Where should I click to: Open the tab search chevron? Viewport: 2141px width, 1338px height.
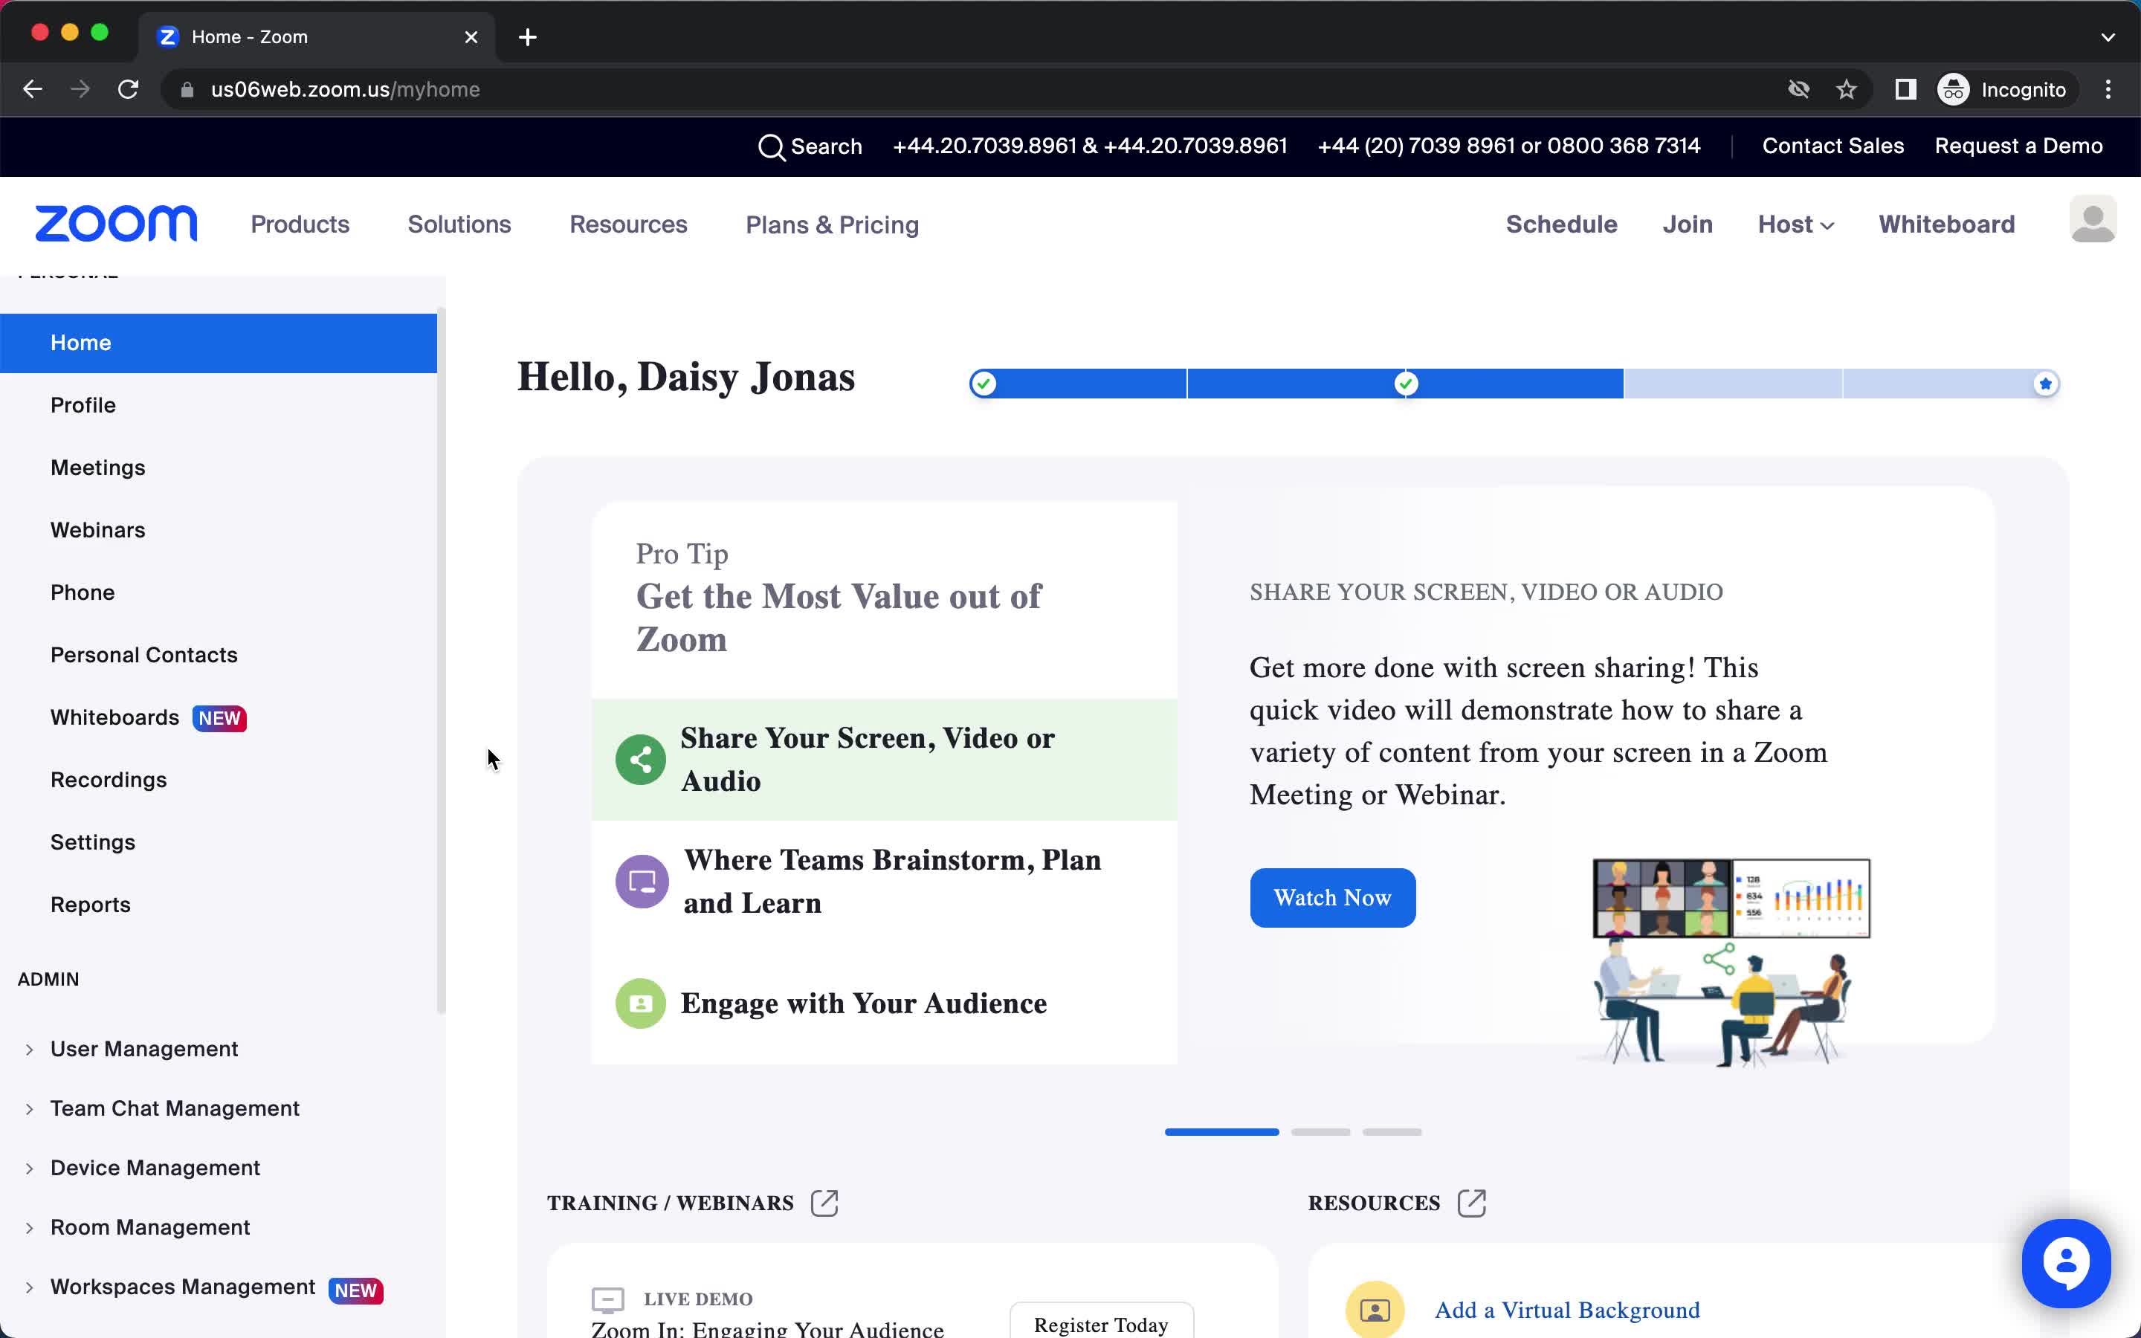(x=2108, y=37)
